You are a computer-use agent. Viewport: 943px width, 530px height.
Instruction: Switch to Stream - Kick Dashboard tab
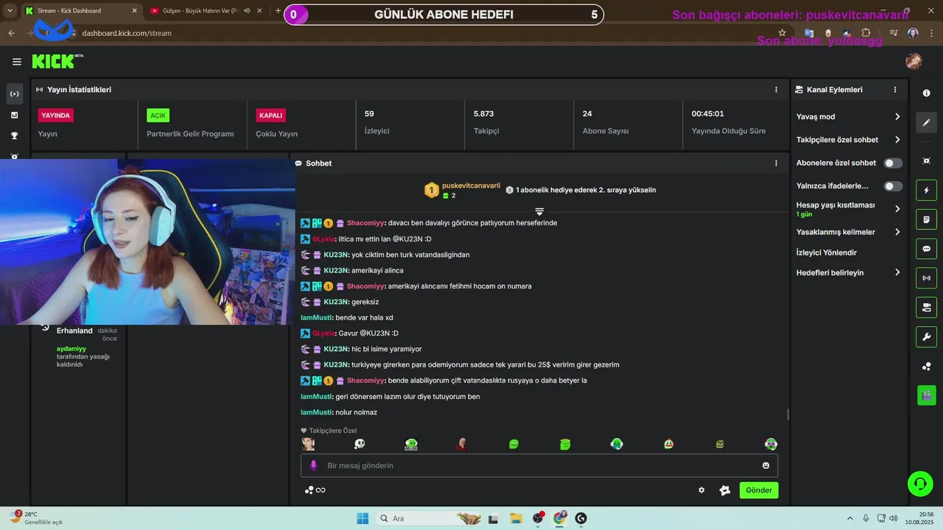[x=80, y=11]
